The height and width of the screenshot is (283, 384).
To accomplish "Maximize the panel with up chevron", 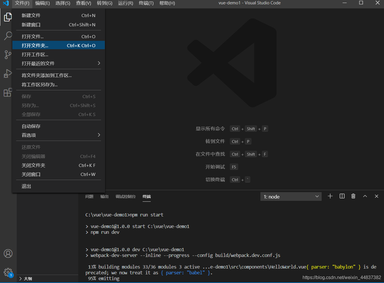I will pos(365,196).
